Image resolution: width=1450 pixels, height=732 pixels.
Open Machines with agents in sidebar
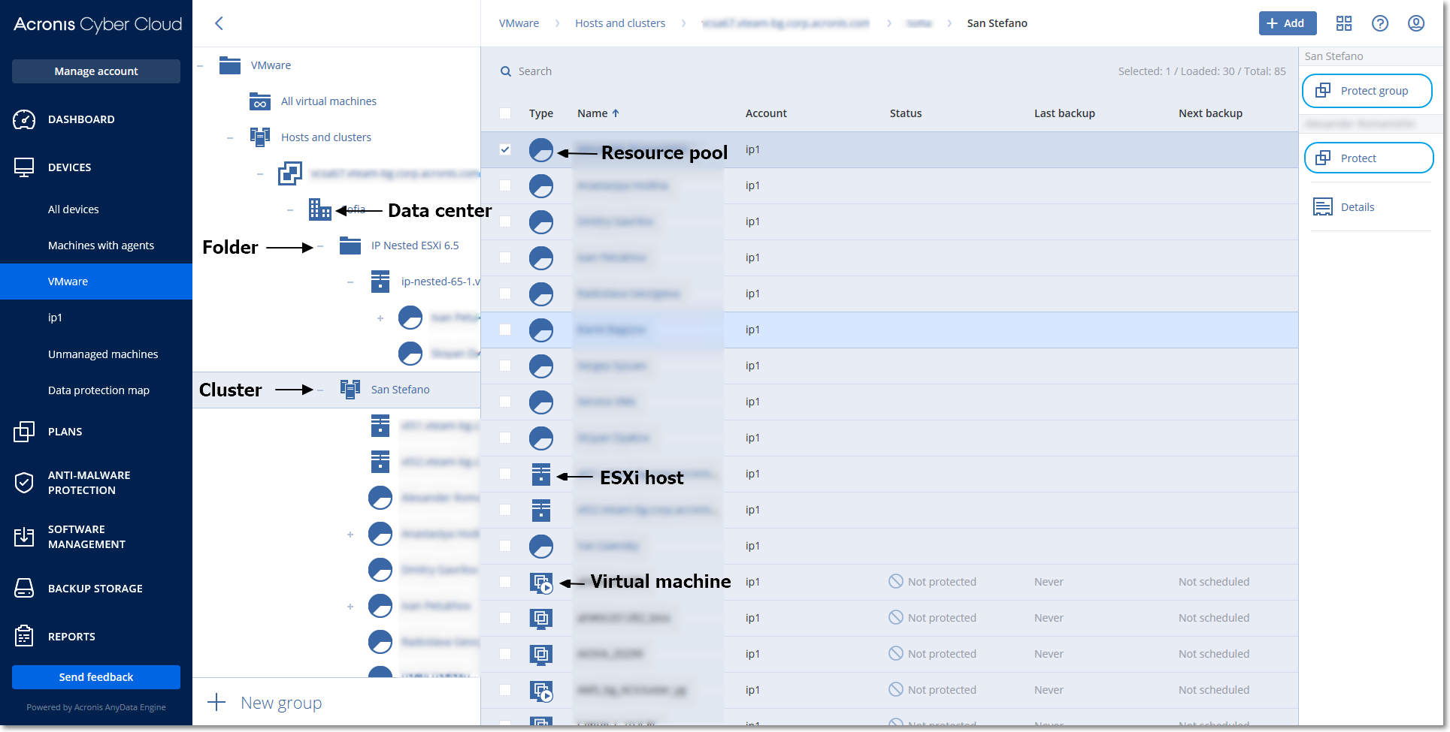101,246
